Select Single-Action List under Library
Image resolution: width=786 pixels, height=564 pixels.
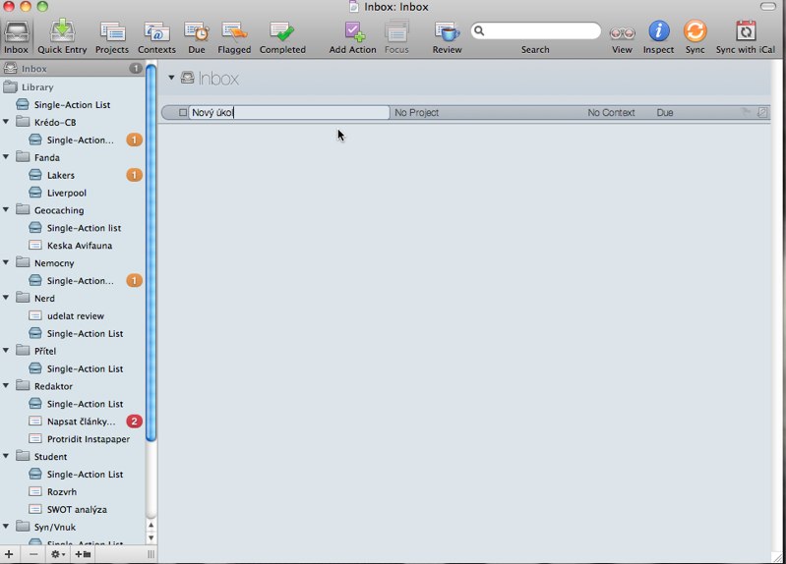[x=73, y=105]
